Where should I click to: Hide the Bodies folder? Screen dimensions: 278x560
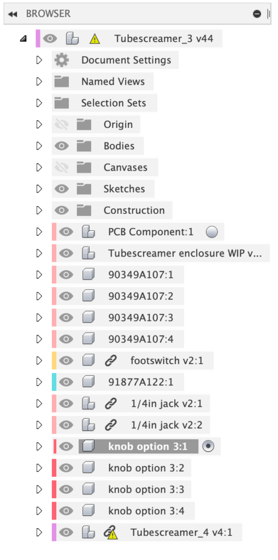[x=62, y=145]
